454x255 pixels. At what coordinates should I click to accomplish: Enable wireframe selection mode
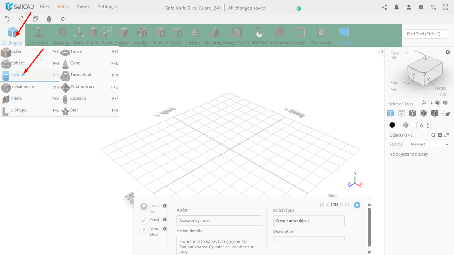[401, 113]
